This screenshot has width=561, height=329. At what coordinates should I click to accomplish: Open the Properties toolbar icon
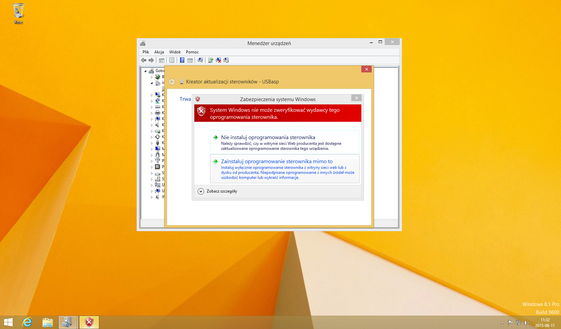click(x=172, y=60)
